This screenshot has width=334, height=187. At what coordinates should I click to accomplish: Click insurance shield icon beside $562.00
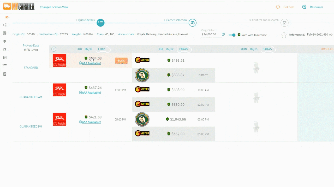pos(169,134)
